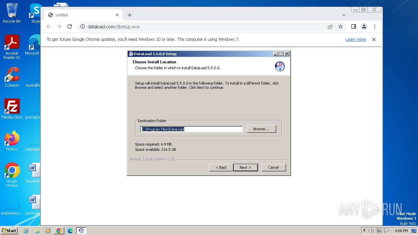
Task: Switch to Chrome in the taskbar
Action: point(59,231)
